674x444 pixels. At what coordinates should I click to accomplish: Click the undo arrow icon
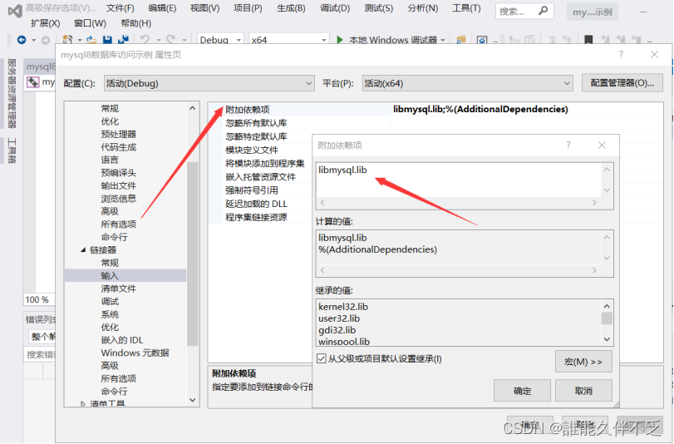[145, 40]
